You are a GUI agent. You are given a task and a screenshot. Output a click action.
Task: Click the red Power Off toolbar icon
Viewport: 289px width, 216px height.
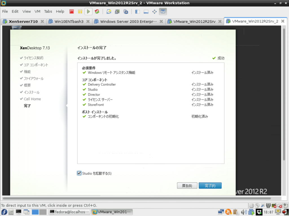pyautogui.click(x=71, y=12)
